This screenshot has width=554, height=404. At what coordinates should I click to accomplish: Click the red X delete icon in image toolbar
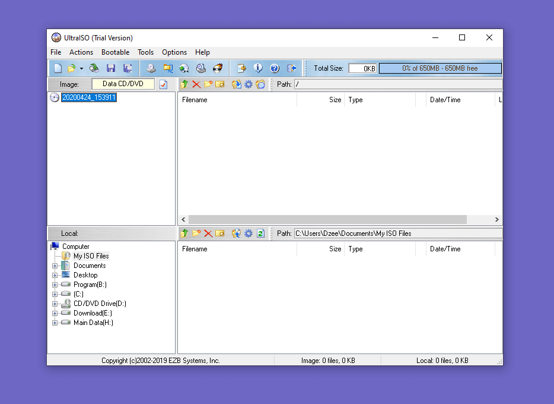point(196,84)
